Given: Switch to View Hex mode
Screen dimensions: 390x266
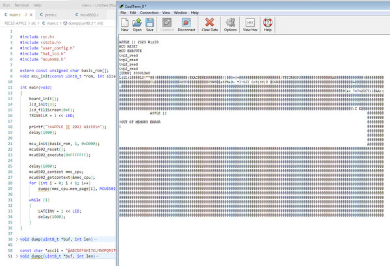Looking at the screenshot, I should [x=250, y=25].
